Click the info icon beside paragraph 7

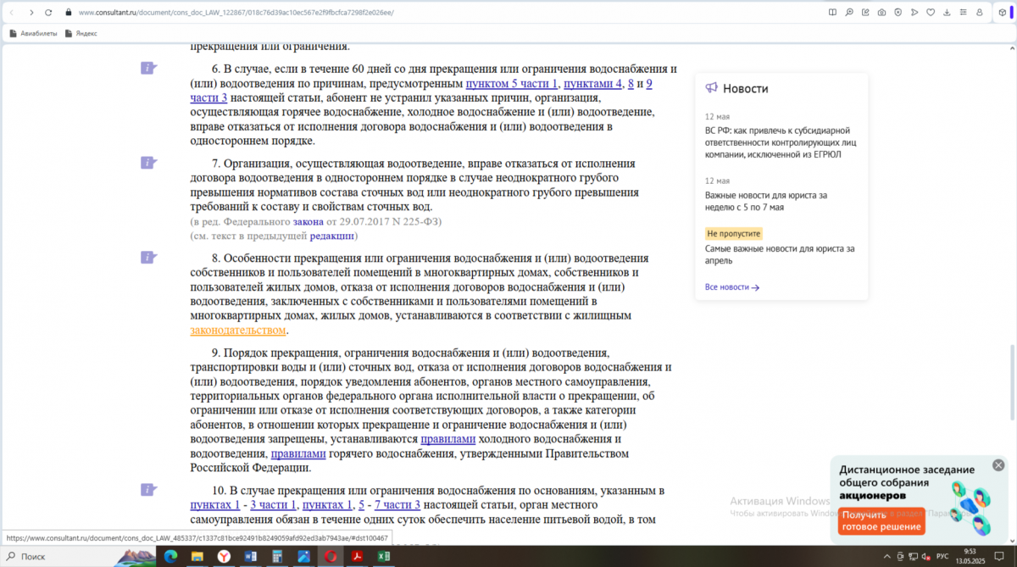149,162
